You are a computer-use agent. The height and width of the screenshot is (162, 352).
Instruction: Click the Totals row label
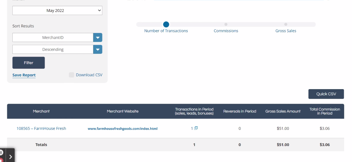[x=41, y=145]
